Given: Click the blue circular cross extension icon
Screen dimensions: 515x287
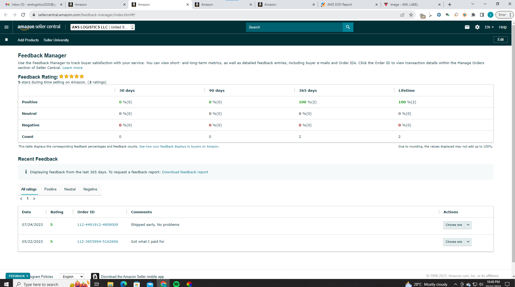Looking at the screenshot, I should click(439, 15).
